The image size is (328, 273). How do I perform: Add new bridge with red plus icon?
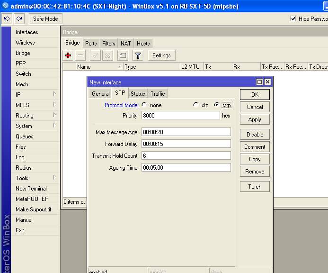click(68, 55)
